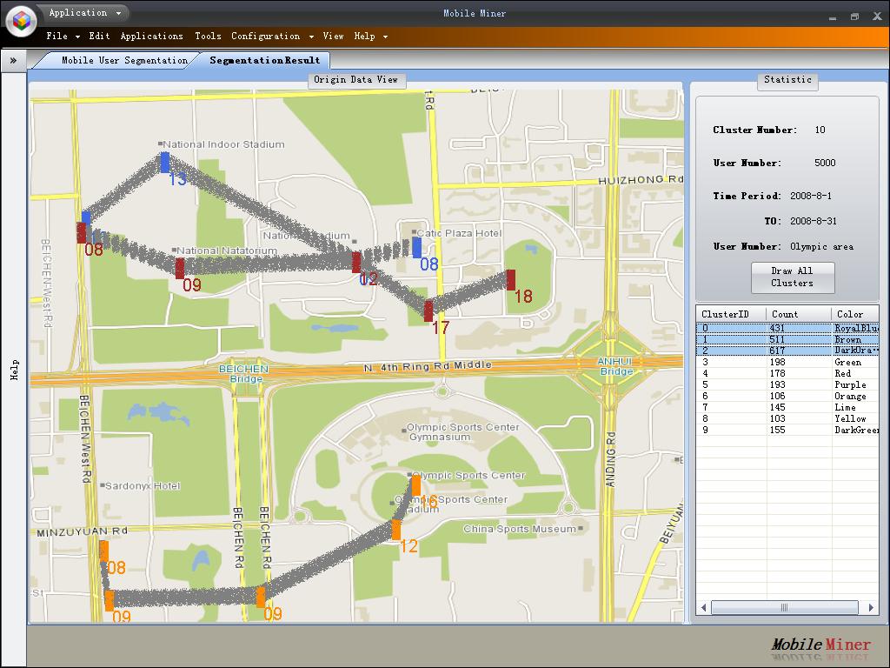Click the Origin Data View header button
890x668 pixels.
click(355, 80)
